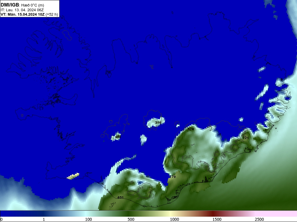This screenshot has height=222, width=297.
Task: Click the map value 314
Action: click(x=158, y=123)
